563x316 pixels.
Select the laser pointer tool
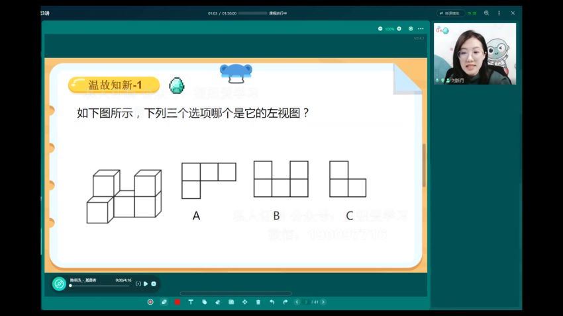(x=150, y=302)
